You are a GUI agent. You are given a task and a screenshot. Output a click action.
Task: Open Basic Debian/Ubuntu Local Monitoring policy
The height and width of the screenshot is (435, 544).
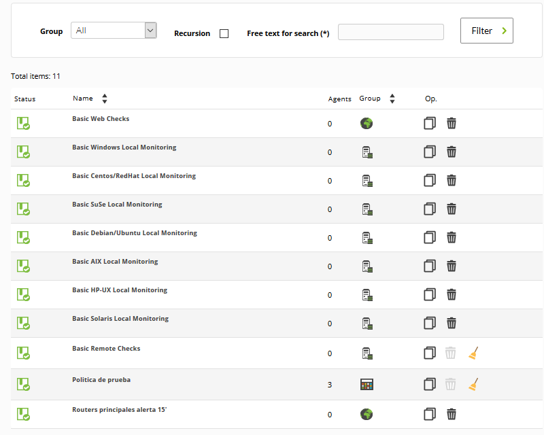pyautogui.click(x=135, y=233)
